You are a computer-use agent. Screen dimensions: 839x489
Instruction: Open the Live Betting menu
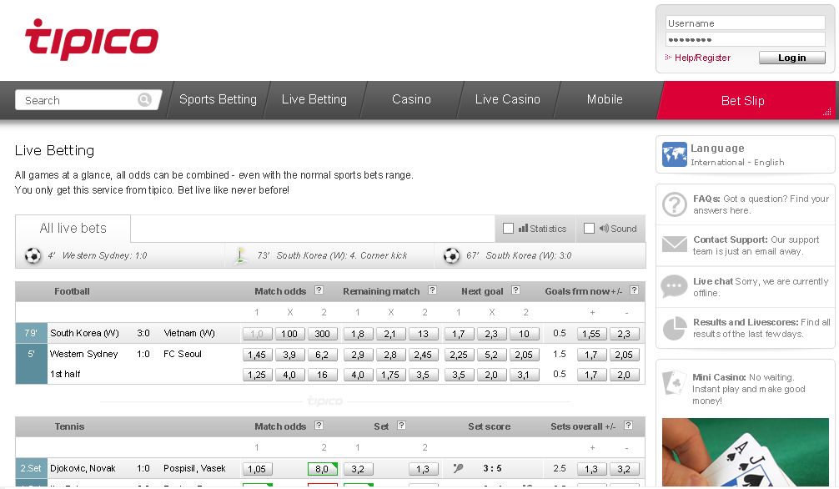click(314, 99)
